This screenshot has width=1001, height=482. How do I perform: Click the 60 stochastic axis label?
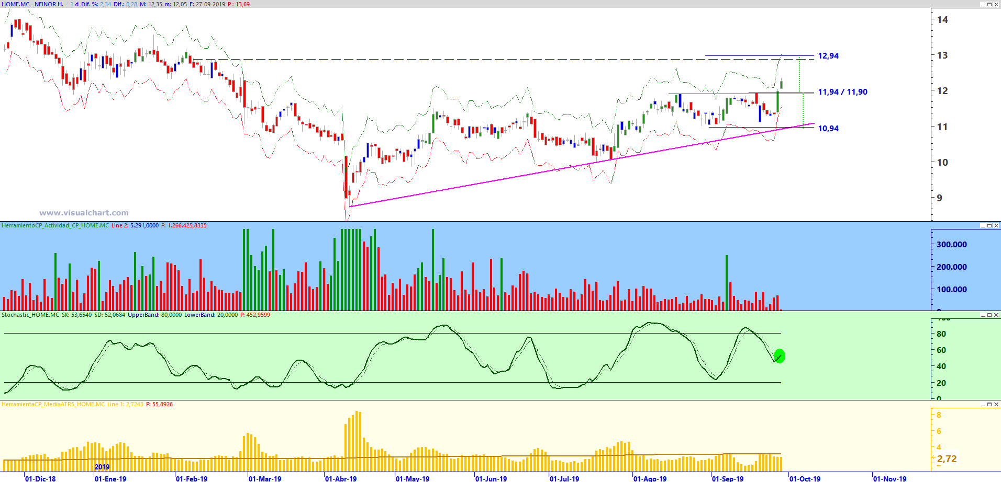click(x=941, y=350)
